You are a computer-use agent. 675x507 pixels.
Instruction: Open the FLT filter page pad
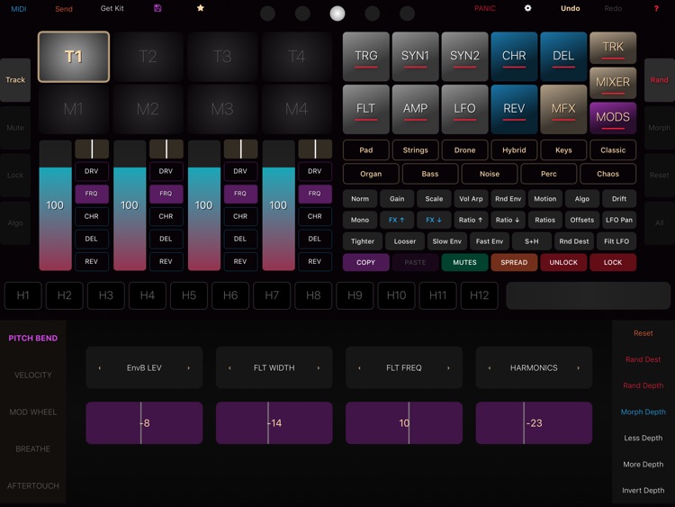point(366,109)
